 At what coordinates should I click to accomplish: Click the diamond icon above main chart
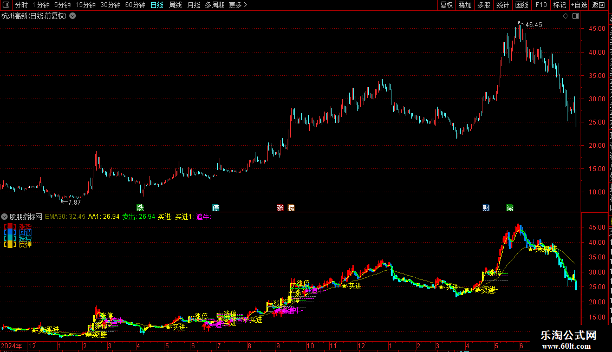tap(565, 16)
